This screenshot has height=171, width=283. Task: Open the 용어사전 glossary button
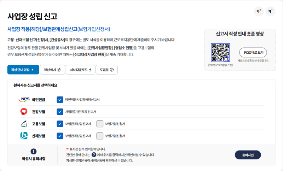[x=248, y=155]
